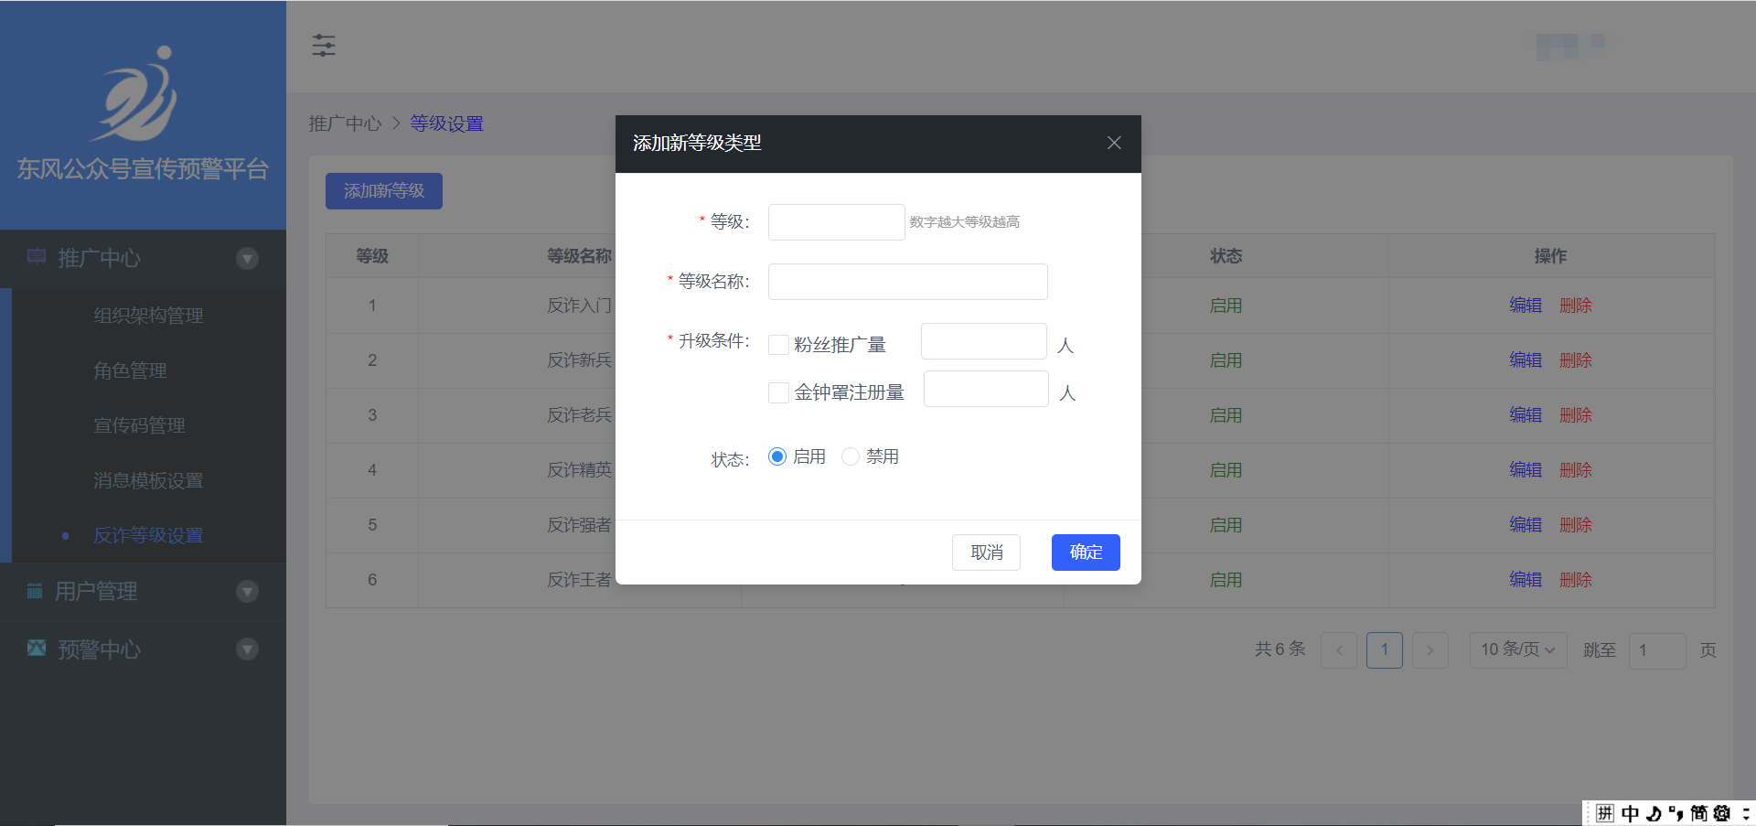
Task: Click 删除 for 反诈王者 row
Action: [1576, 580]
